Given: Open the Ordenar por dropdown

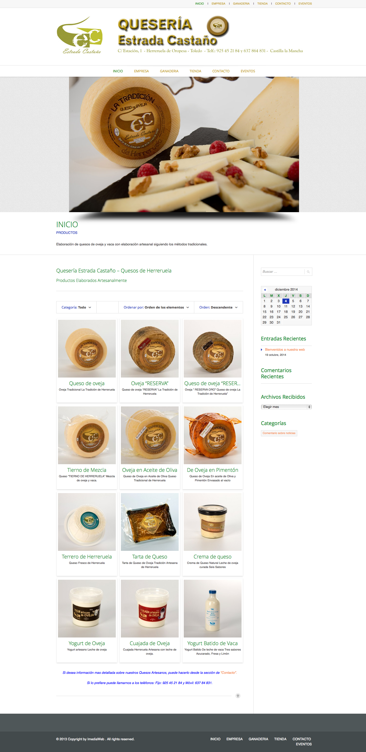Looking at the screenshot, I should coord(156,307).
